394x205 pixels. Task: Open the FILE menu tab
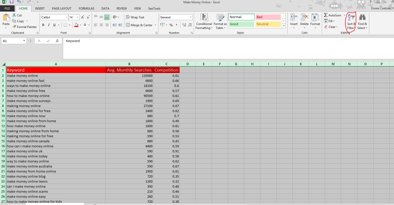pyautogui.click(x=7, y=9)
